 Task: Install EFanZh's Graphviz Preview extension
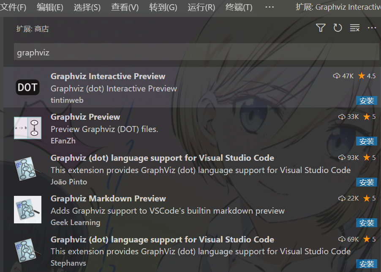pyautogui.click(x=367, y=141)
